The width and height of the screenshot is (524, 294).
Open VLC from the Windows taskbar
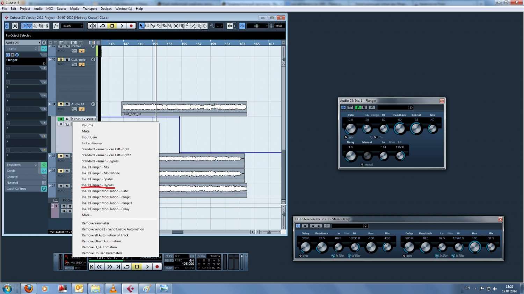pos(113,288)
